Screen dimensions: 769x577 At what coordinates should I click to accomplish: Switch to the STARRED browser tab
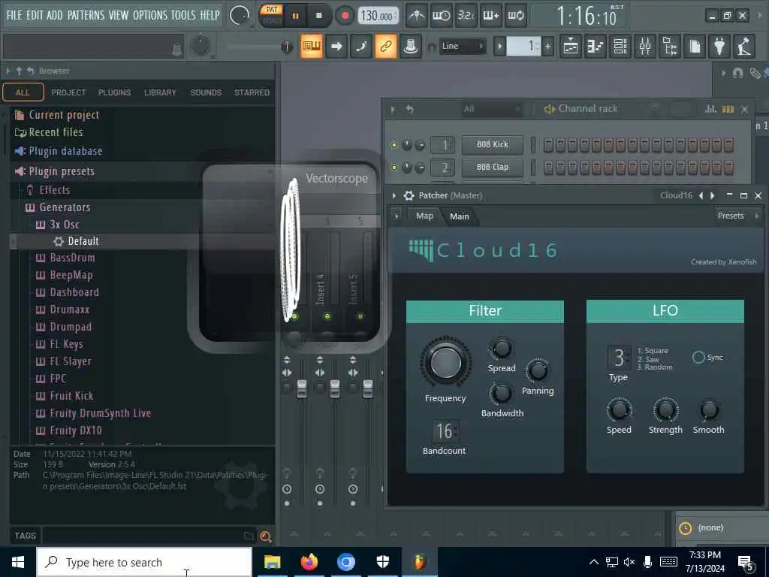point(252,92)
